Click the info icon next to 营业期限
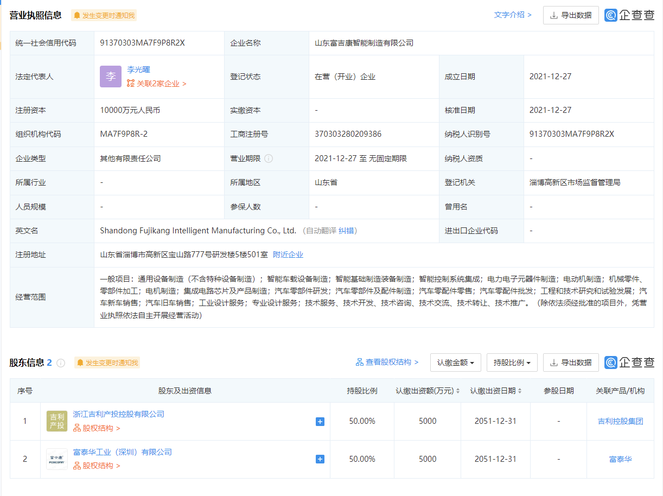The image size is (663, 496). [x=269, y=158]
